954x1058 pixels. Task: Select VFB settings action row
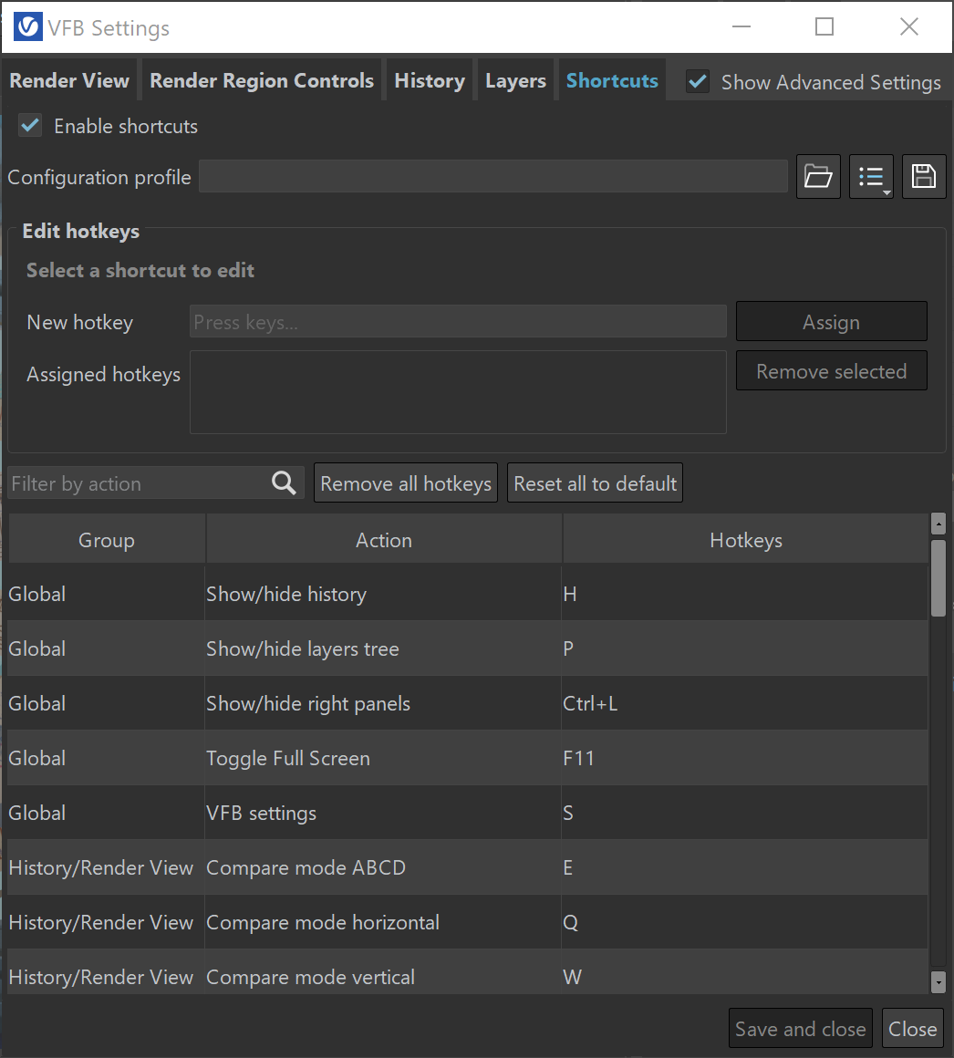[468, 813]
